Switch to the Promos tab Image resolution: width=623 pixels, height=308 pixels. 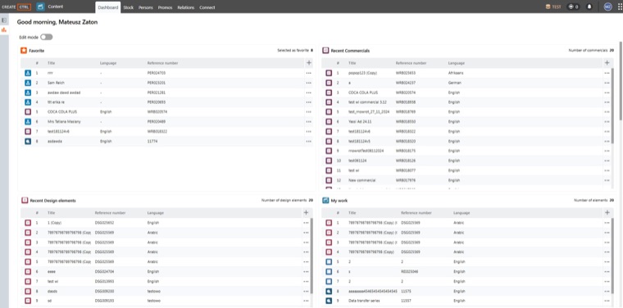coord(165,7)
